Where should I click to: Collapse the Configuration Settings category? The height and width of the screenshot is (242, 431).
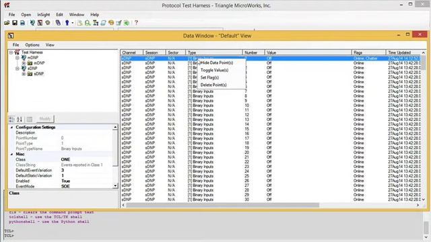(x=11, y=127)
